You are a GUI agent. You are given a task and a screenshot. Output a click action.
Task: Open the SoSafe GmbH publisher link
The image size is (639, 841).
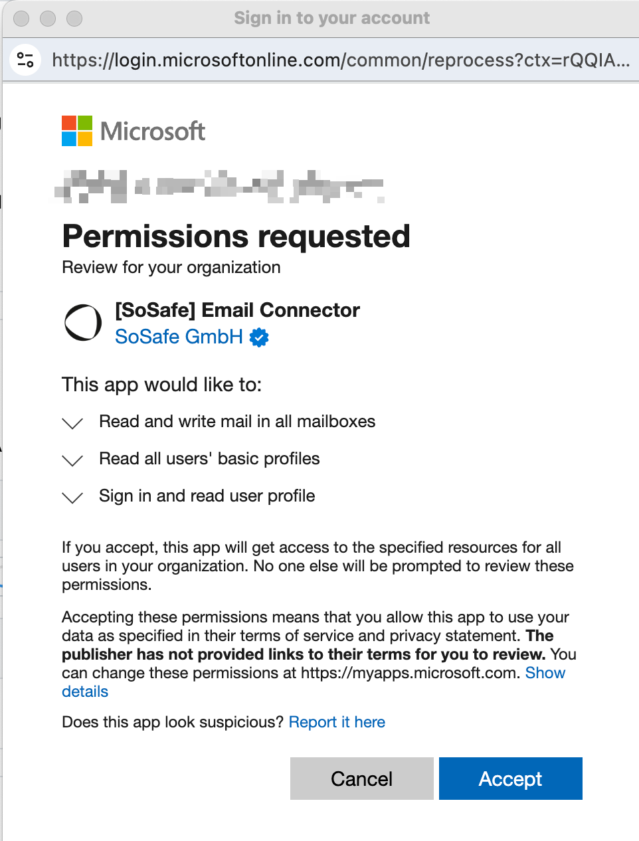(x=179, y=337)
